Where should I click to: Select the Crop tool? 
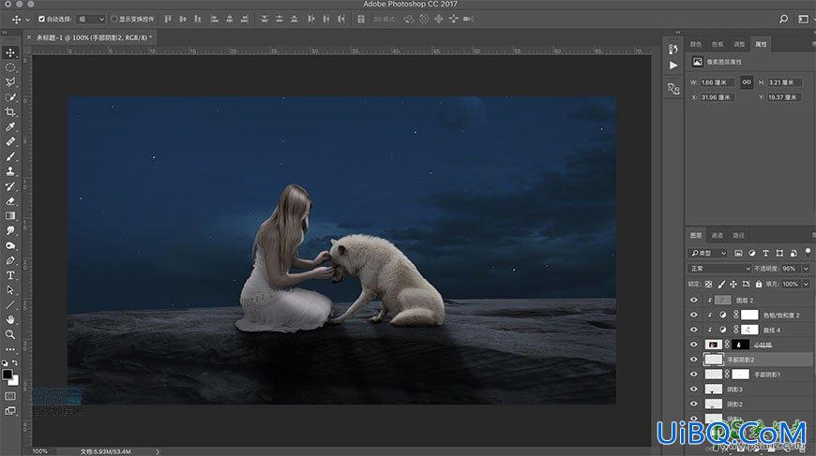[x=10, y=111]
